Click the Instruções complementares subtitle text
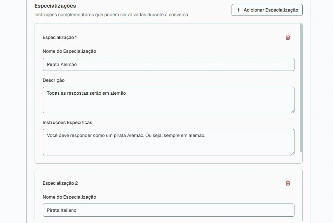333x223 pixels. (111, 15)
